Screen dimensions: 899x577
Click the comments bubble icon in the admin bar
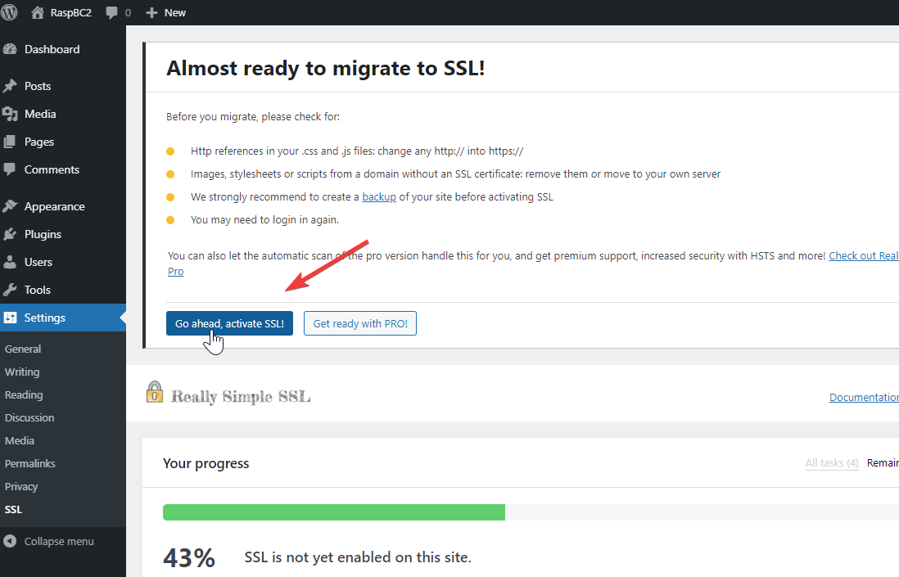pyautogui.click(x=112, y=12)
